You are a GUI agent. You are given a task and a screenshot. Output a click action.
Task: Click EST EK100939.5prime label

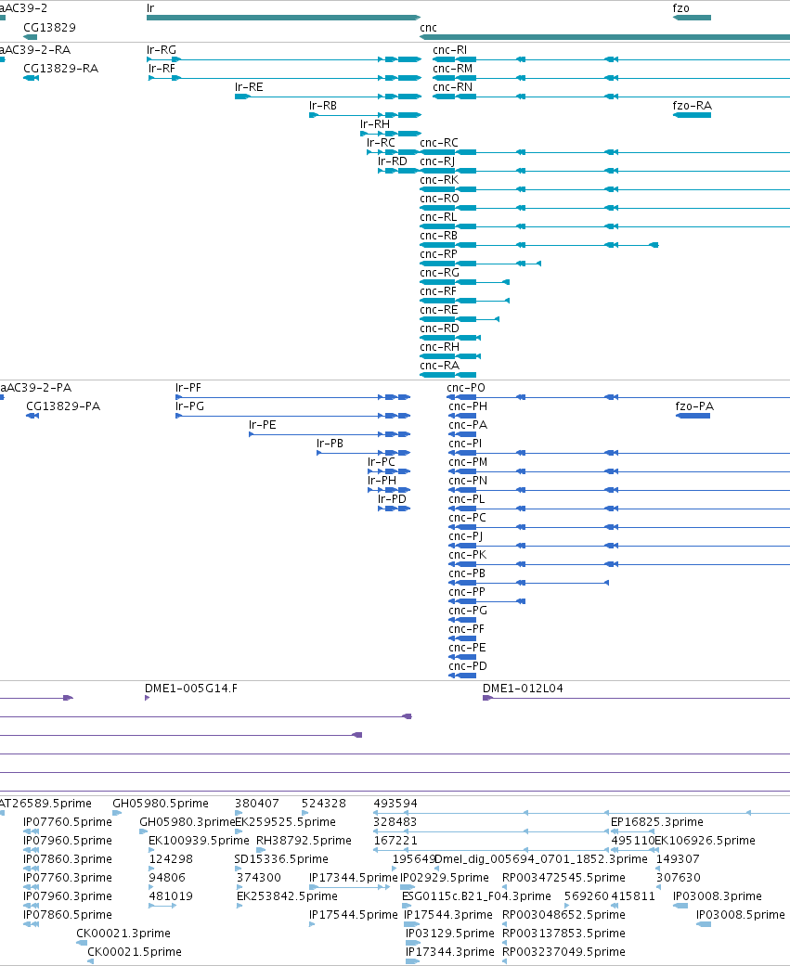pos(199,841)
